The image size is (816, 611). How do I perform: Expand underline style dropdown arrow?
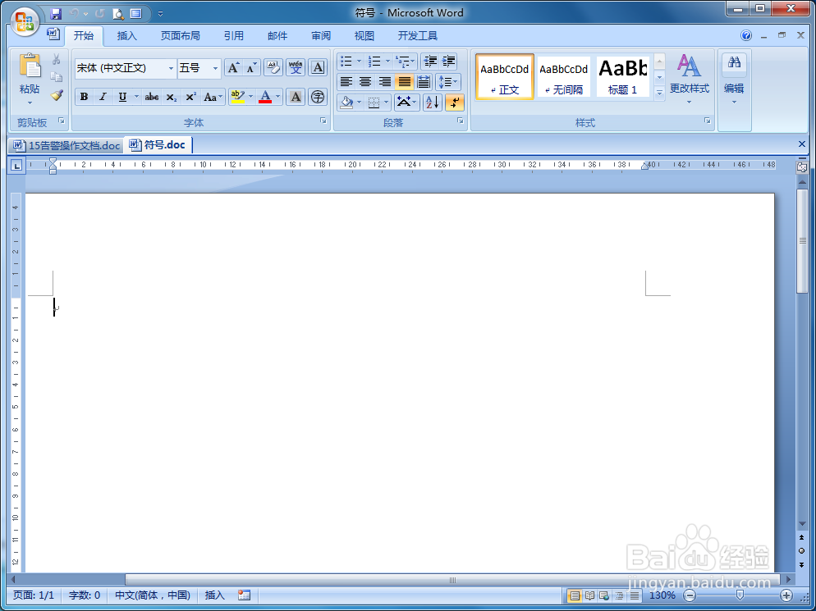136,97
